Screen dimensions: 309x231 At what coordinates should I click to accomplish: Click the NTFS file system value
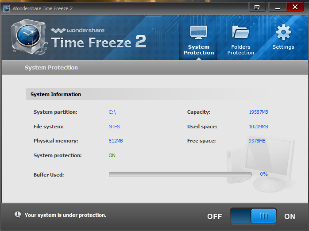coord(114,127)
